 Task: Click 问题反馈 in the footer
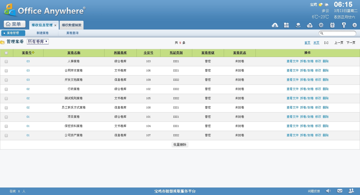314,191
